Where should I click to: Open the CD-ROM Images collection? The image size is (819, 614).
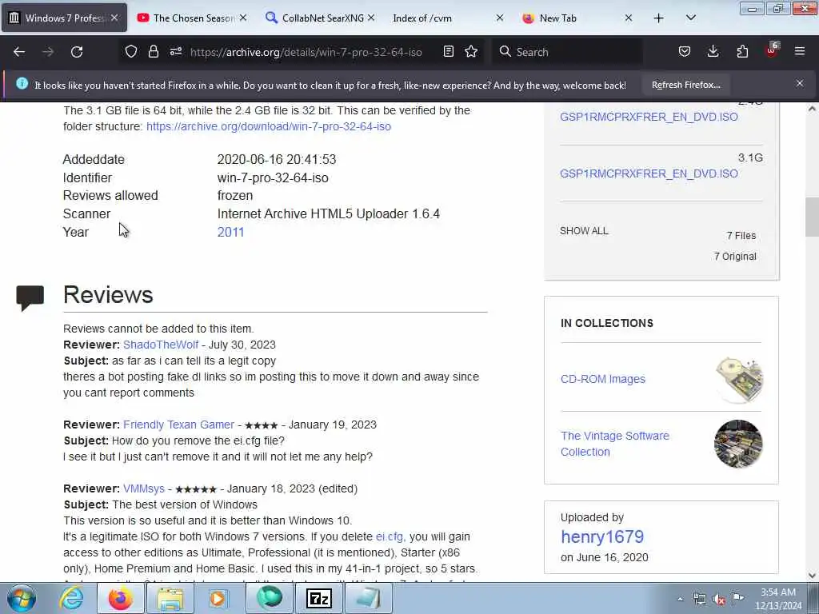(x=603, y=379)
